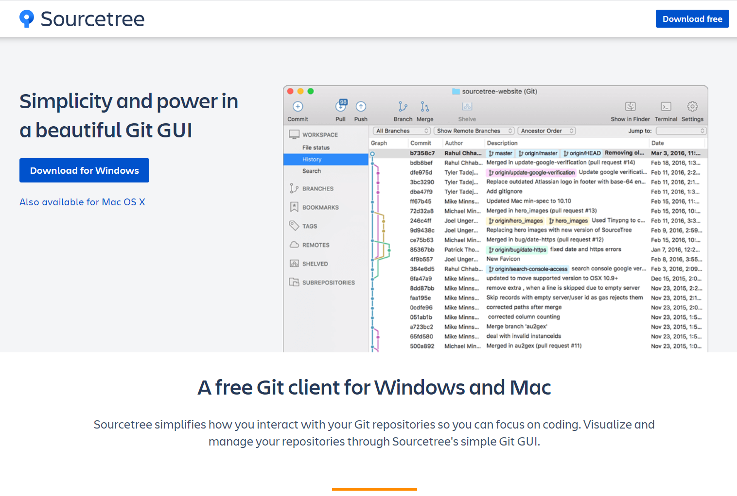Screen dimensions: 737x496
Task: Click the Commit toolbar icon
Action: pos(298,106)
